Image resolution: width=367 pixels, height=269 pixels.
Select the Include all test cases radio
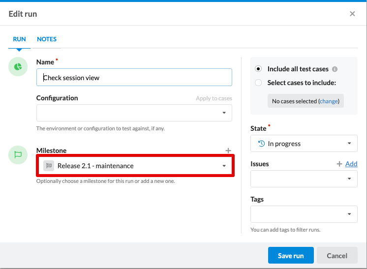(259, 69)
